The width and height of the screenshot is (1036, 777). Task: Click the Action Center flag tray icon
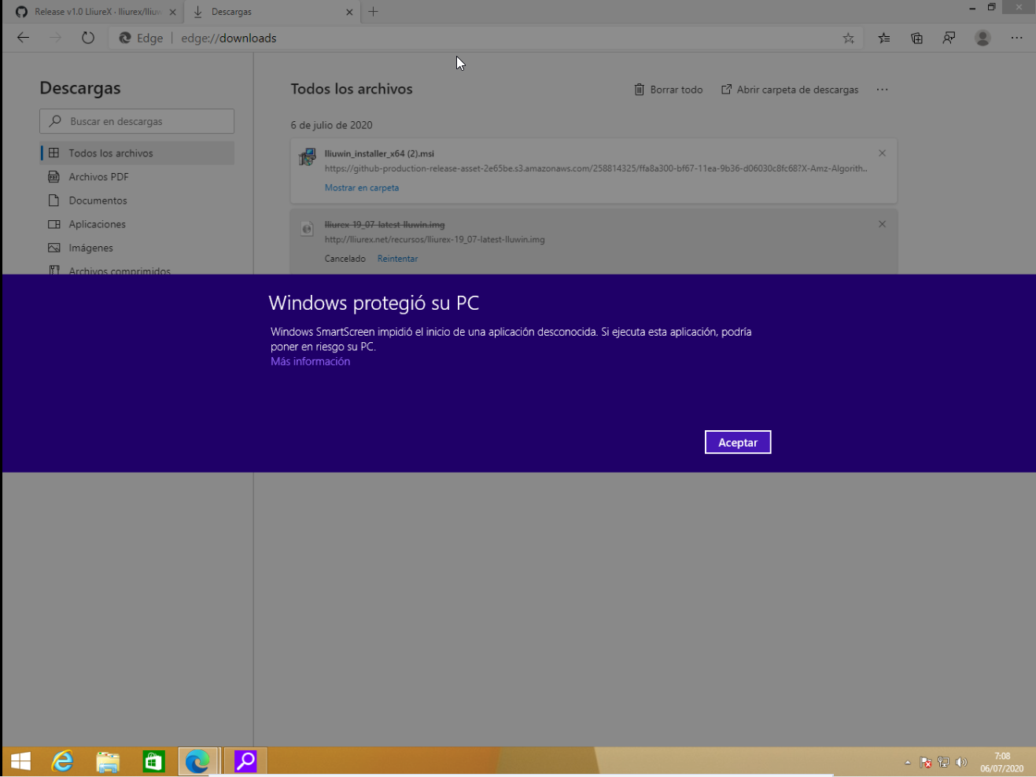point(925,762)
